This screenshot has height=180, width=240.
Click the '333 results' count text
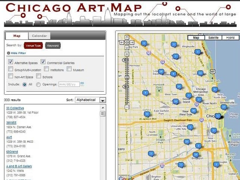(x=12, y=100)
